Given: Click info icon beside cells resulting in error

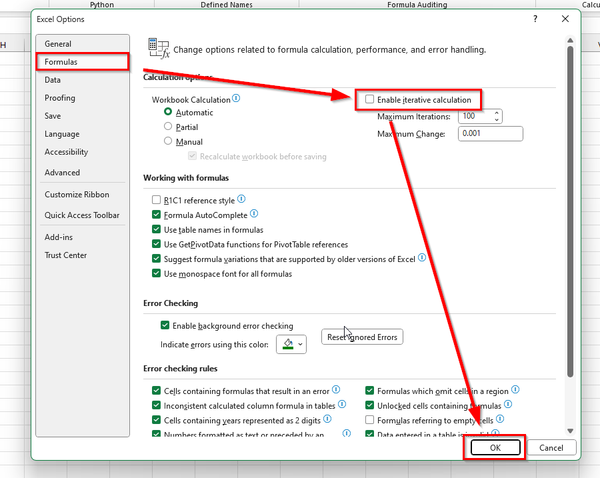Looking at the screenshot, I should coord(336,390).
